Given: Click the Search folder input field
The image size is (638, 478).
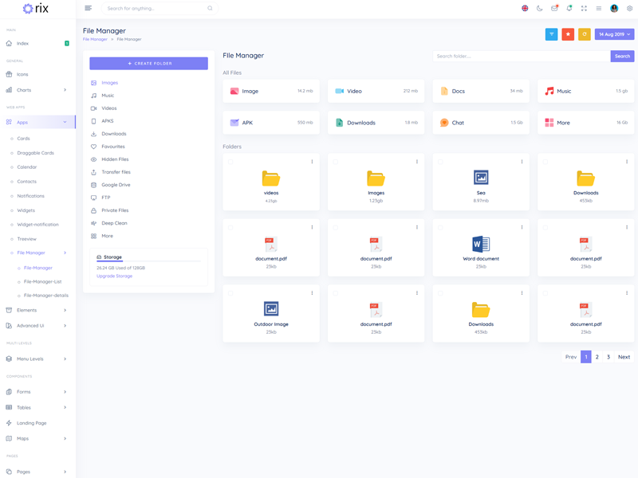Looking at the screenshot, I should pyautogui.click(x=521, y=57).
